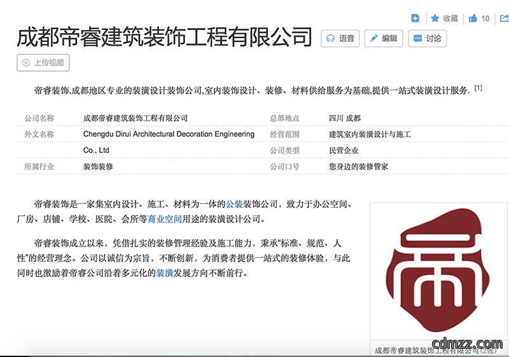Click the text Co., Ltd
The height and width of the screenshot is (357, 509).
96,151
